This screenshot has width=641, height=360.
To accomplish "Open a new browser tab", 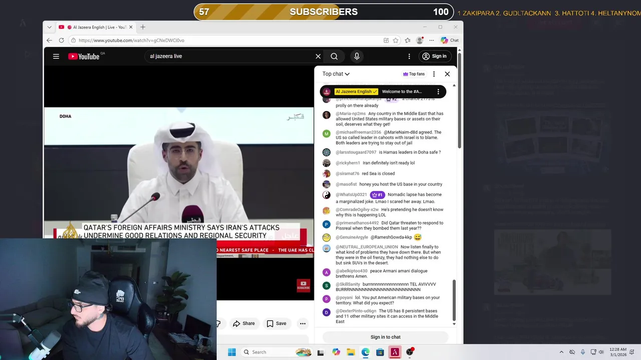I will (143, 27).
